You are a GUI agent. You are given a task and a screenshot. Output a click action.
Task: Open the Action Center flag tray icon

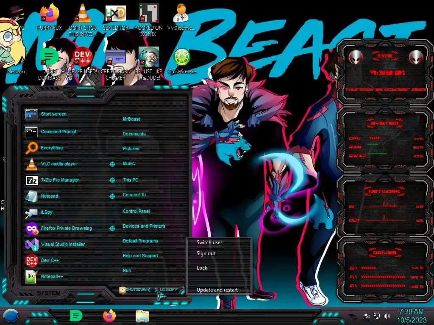(367, 316)
